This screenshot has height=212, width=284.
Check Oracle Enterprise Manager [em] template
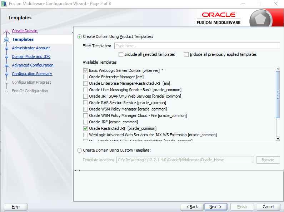pyautogui.click(x=85, y=77)
